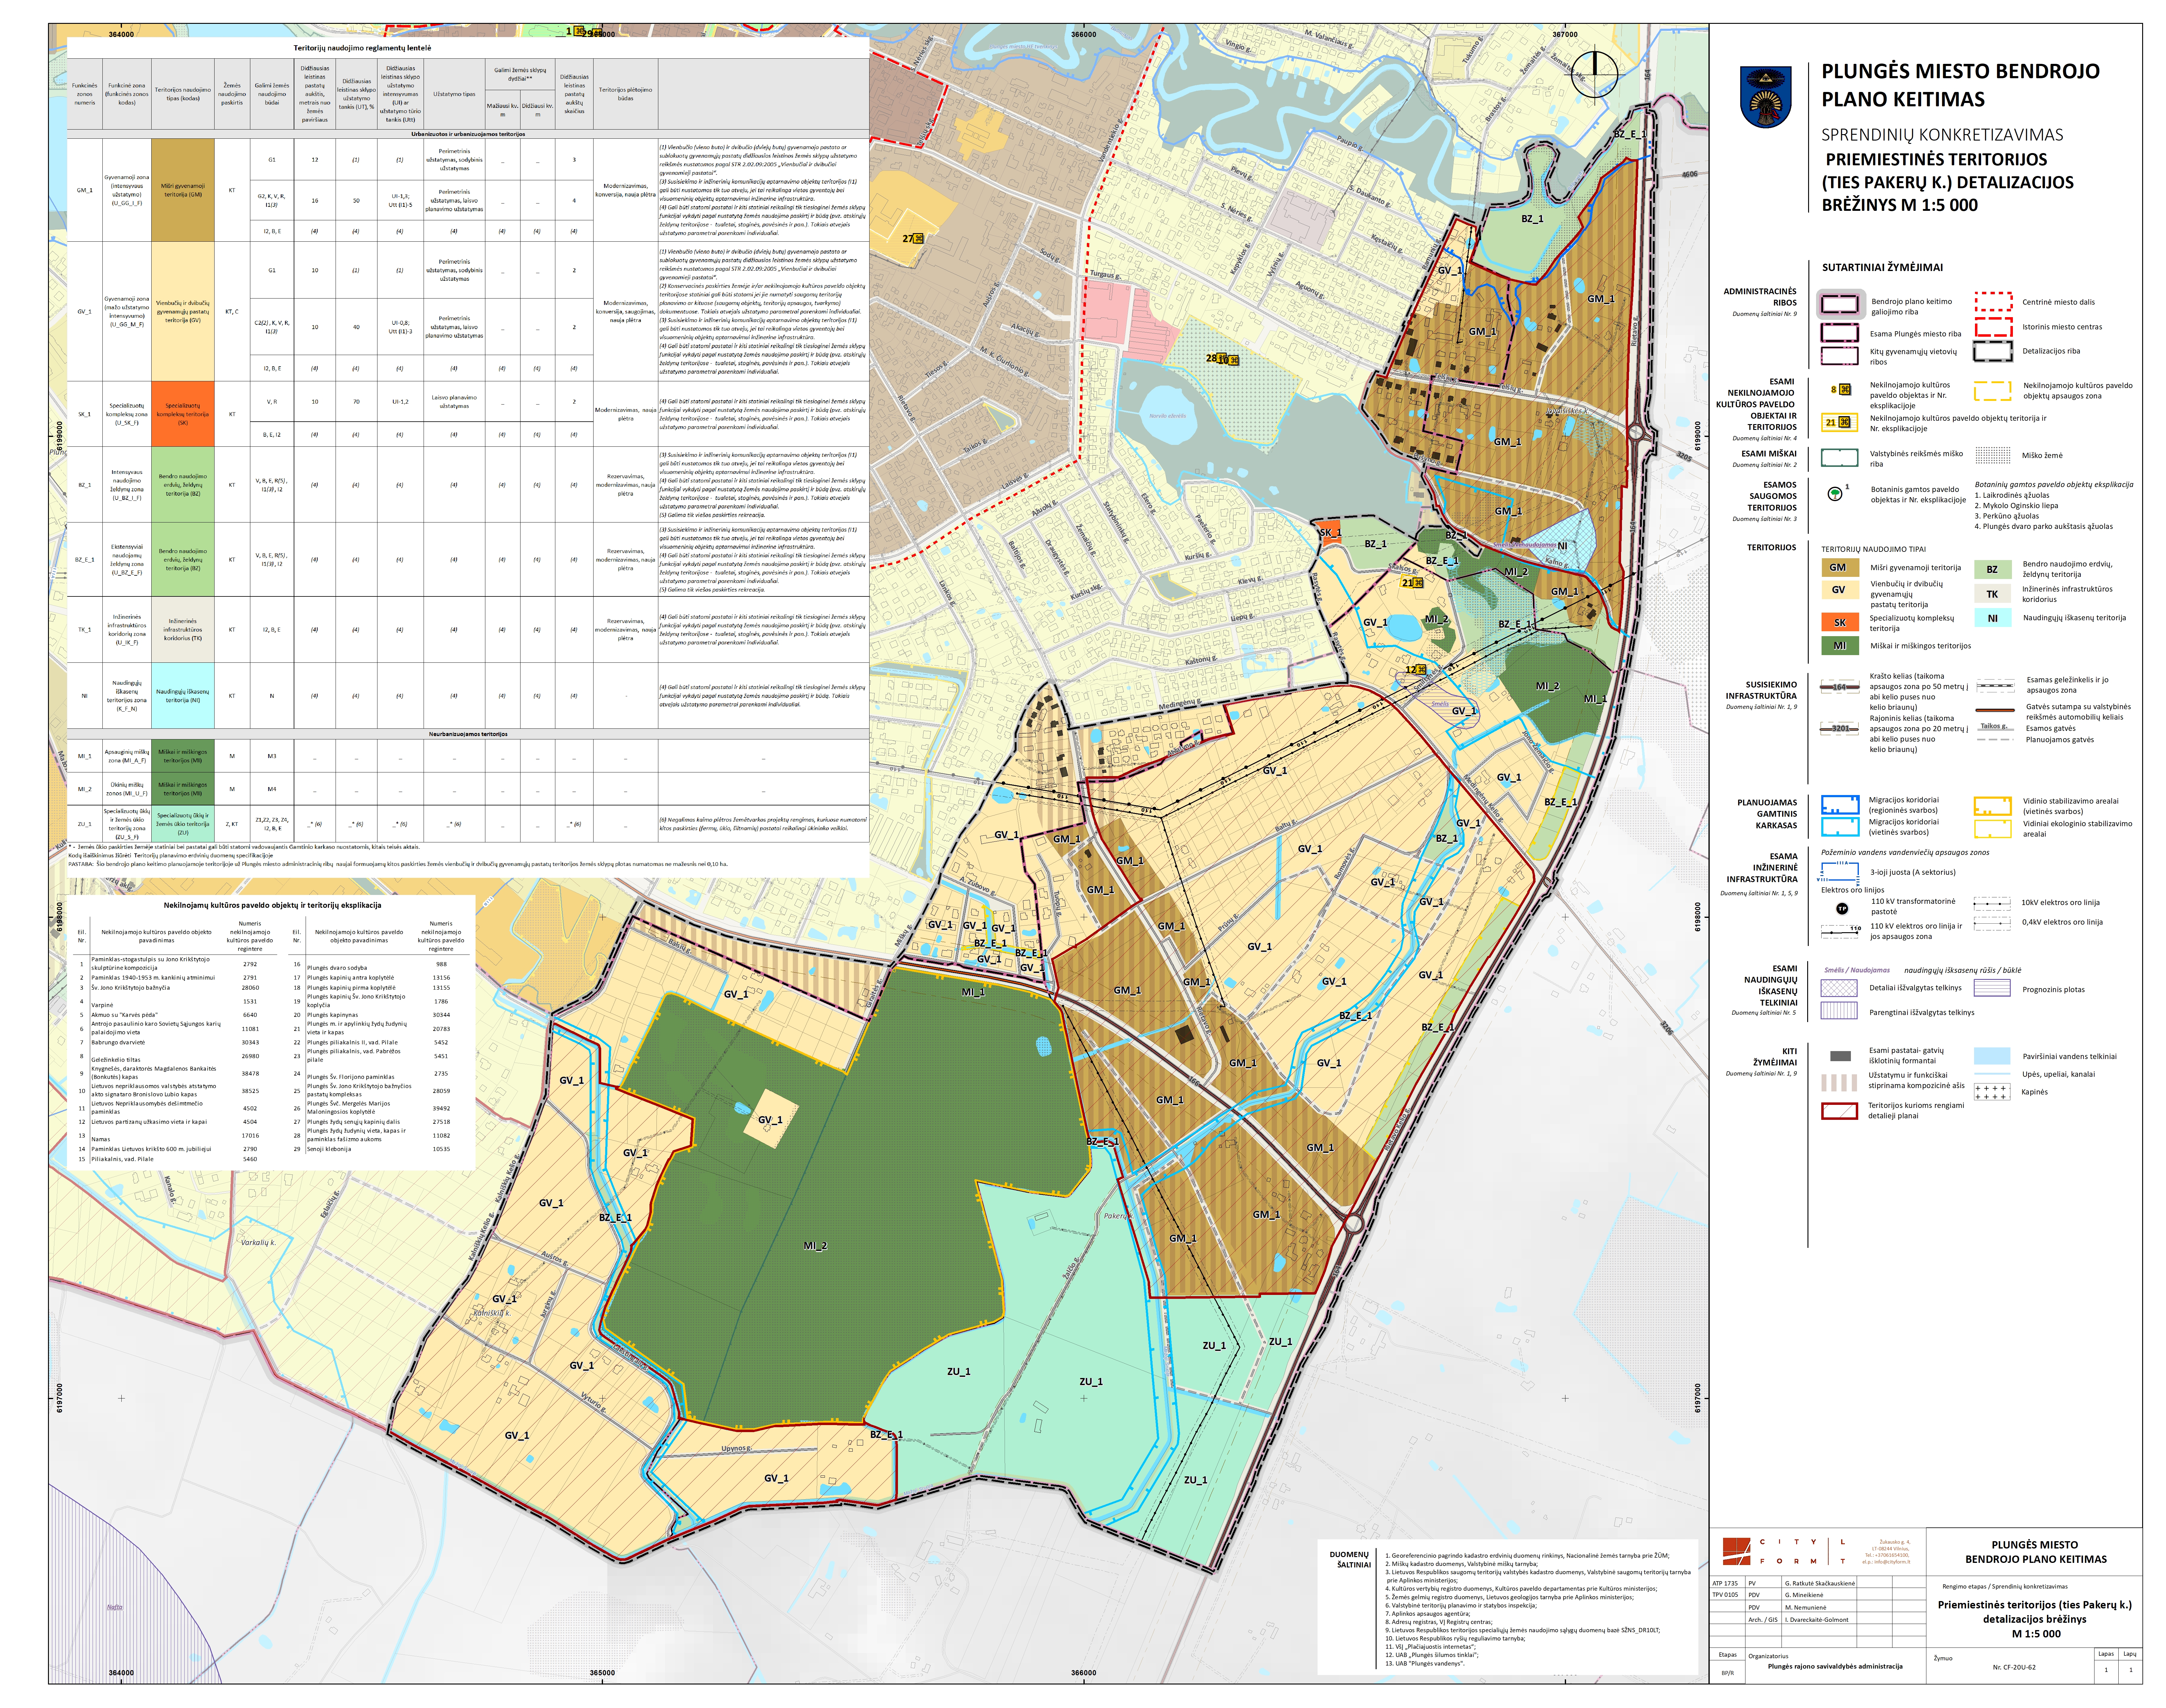Click the striped Parengtinai išžvalgytas telkinys symbol
The height and width of the screenshot is (1708, 2166).
pyautogui.click(x=1839, y=1011)
